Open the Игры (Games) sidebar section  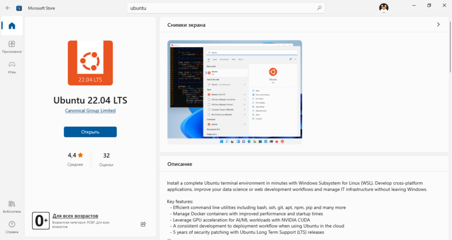pos(12,67)
